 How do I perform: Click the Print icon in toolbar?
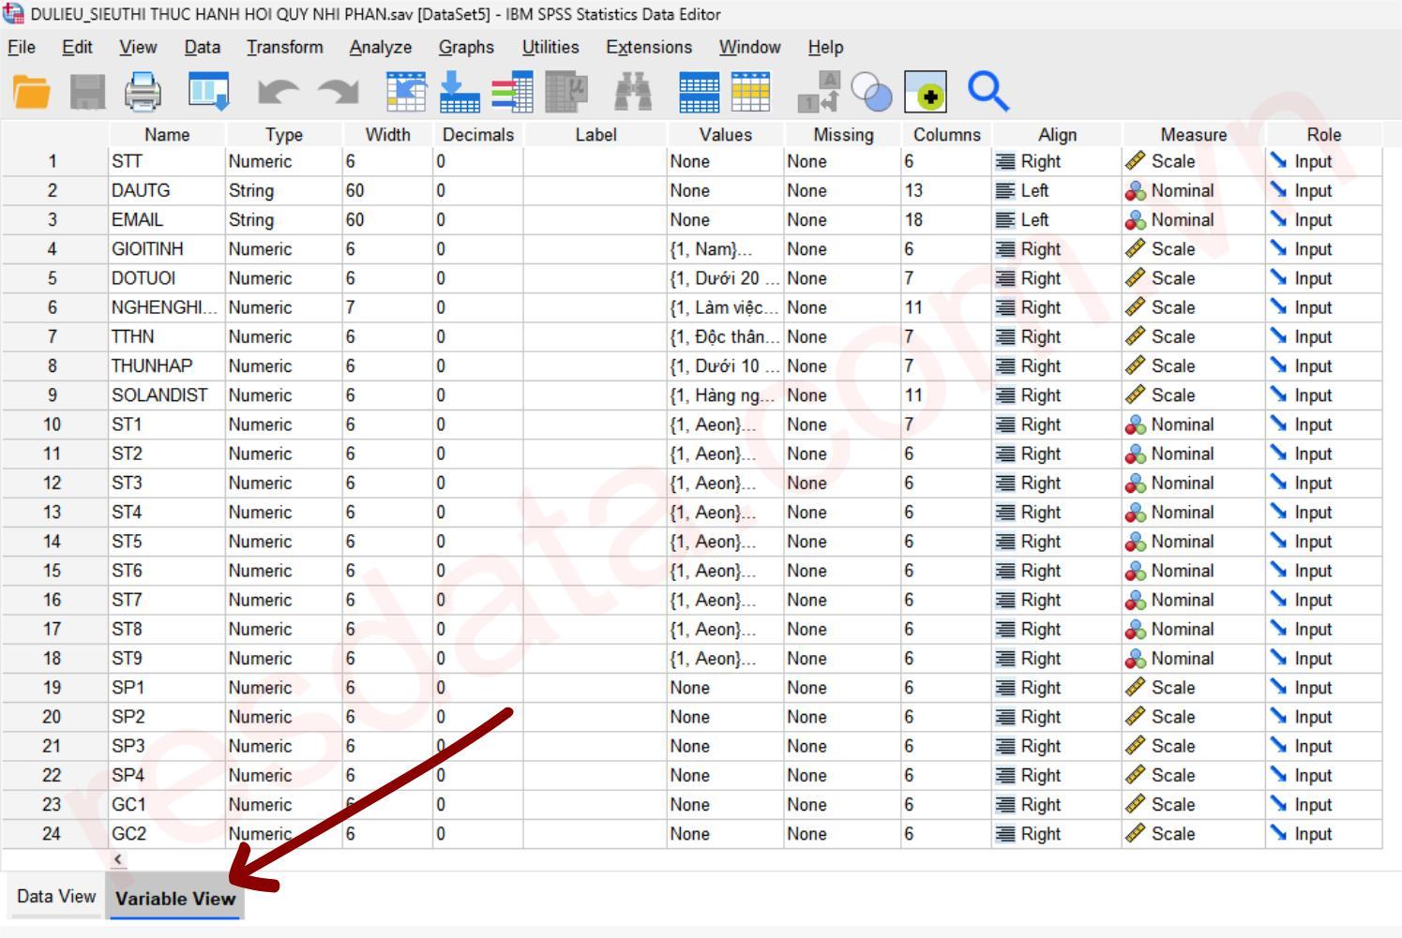(x=143, y=92)
